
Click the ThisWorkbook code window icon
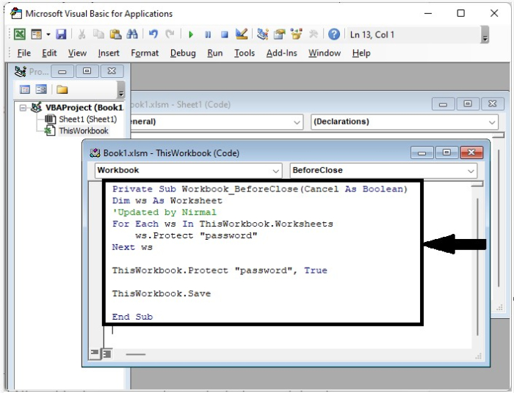tap(95, 153)
